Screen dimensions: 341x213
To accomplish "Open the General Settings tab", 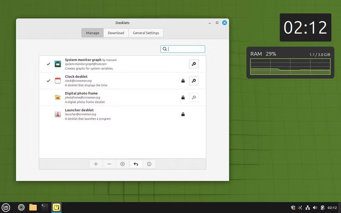I will click(x=146, y=33).
